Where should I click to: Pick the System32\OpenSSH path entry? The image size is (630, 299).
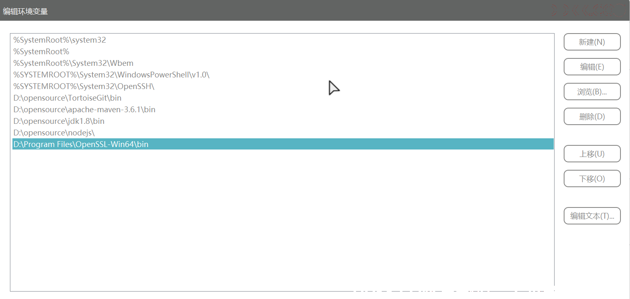coord(283,87)
